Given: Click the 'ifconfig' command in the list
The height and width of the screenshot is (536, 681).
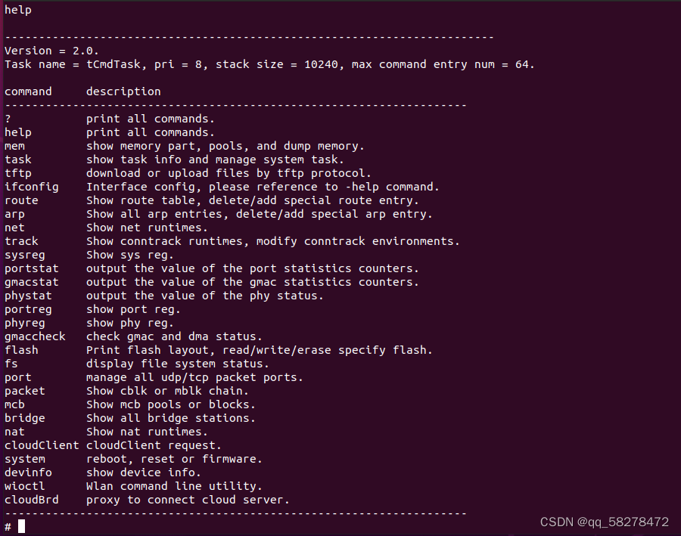Looking at the screenshot, I should click(x=31, y=187).
